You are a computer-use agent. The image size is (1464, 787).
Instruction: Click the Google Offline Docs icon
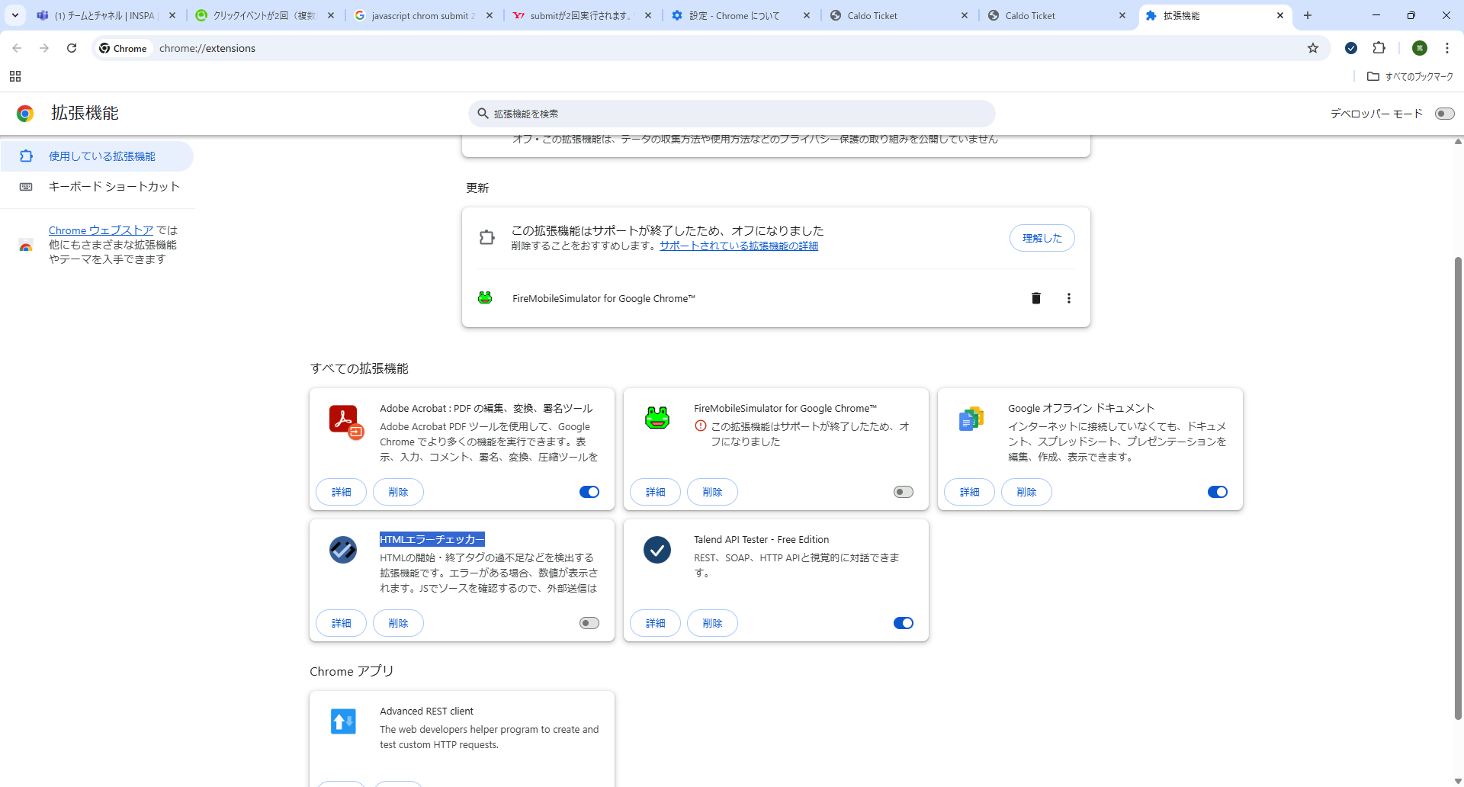point(971,419)
